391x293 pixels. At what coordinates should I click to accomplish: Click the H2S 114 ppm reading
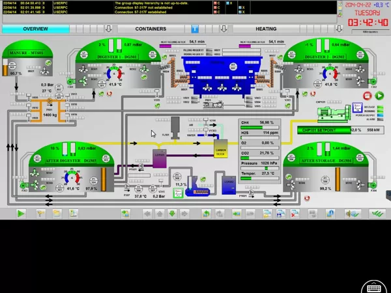(x=259, y=133)
